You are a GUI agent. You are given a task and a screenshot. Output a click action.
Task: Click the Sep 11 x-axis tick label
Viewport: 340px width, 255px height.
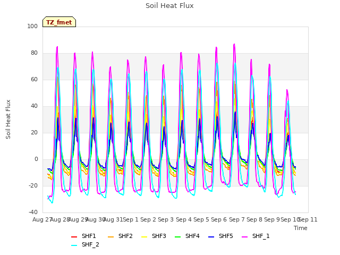point(308,219)
